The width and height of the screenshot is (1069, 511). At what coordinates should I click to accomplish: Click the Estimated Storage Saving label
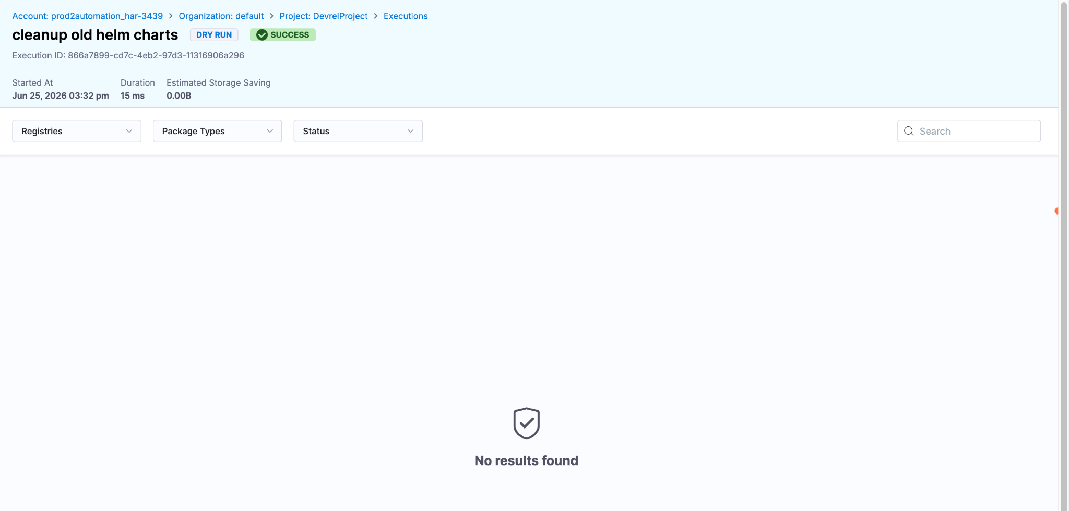click(219, 82)
